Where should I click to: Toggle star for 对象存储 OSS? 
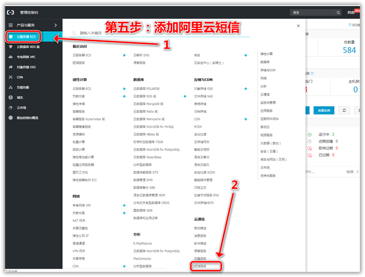pos(246,89)
